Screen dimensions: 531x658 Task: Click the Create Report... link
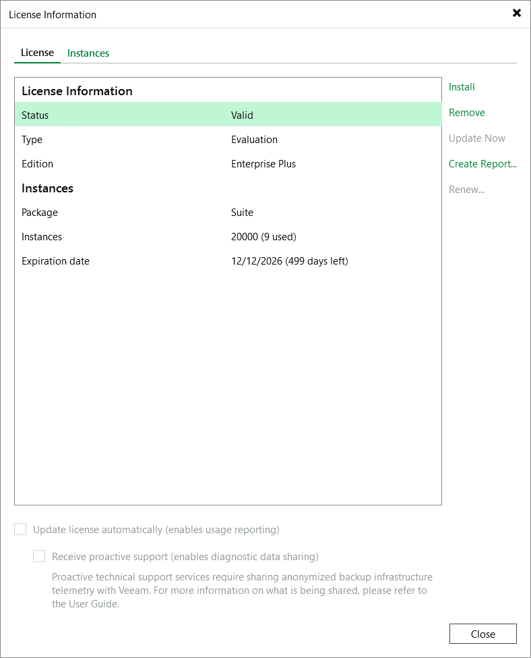click(x=483, y=164)
